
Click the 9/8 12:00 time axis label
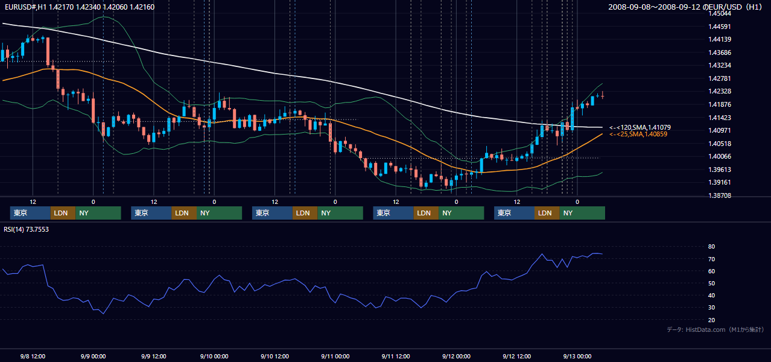pos(33,356)
